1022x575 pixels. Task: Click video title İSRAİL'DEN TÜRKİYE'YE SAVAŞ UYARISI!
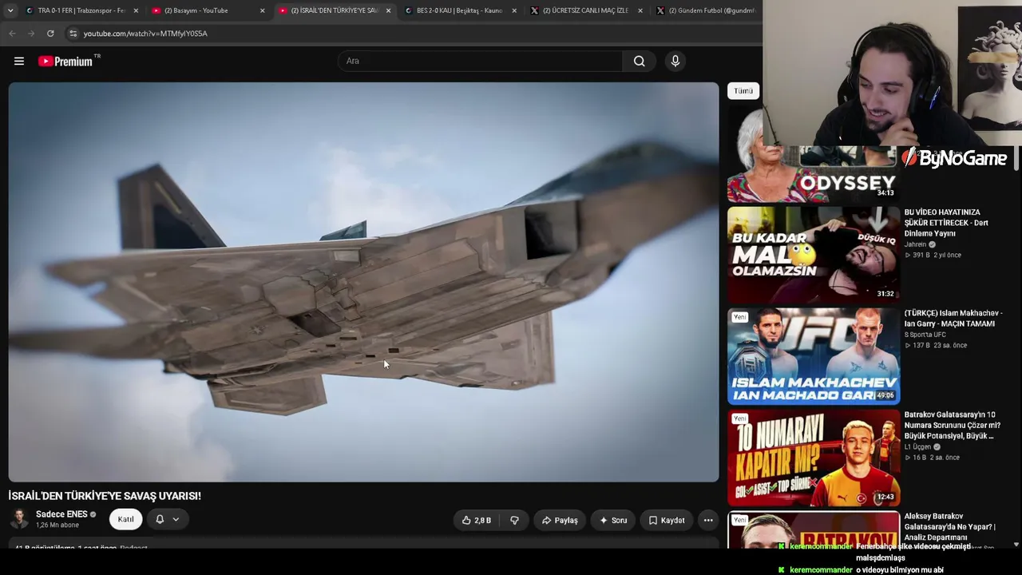pyautogui.click(x=105, y=496)
